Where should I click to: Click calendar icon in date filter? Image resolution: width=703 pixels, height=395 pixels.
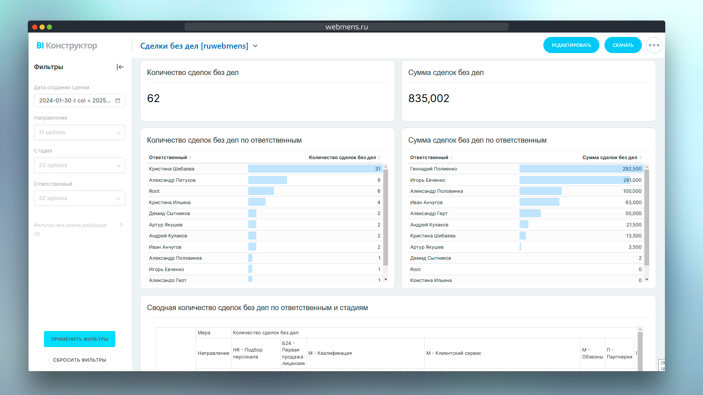click(118, 101)
